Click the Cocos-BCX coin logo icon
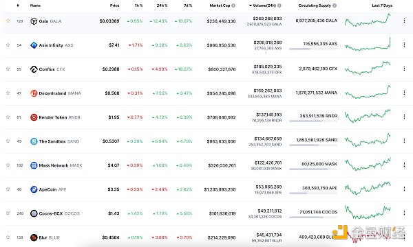413x247 pixels. click(34, 213)
